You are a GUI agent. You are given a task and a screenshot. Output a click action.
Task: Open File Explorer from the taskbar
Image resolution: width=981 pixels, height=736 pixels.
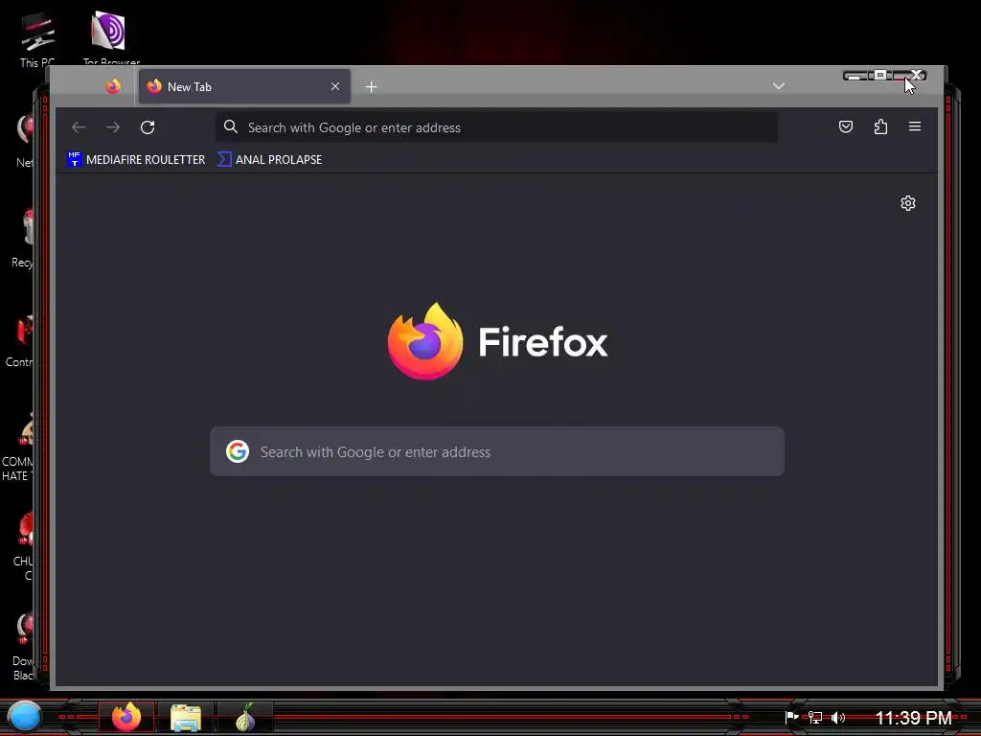186,717
